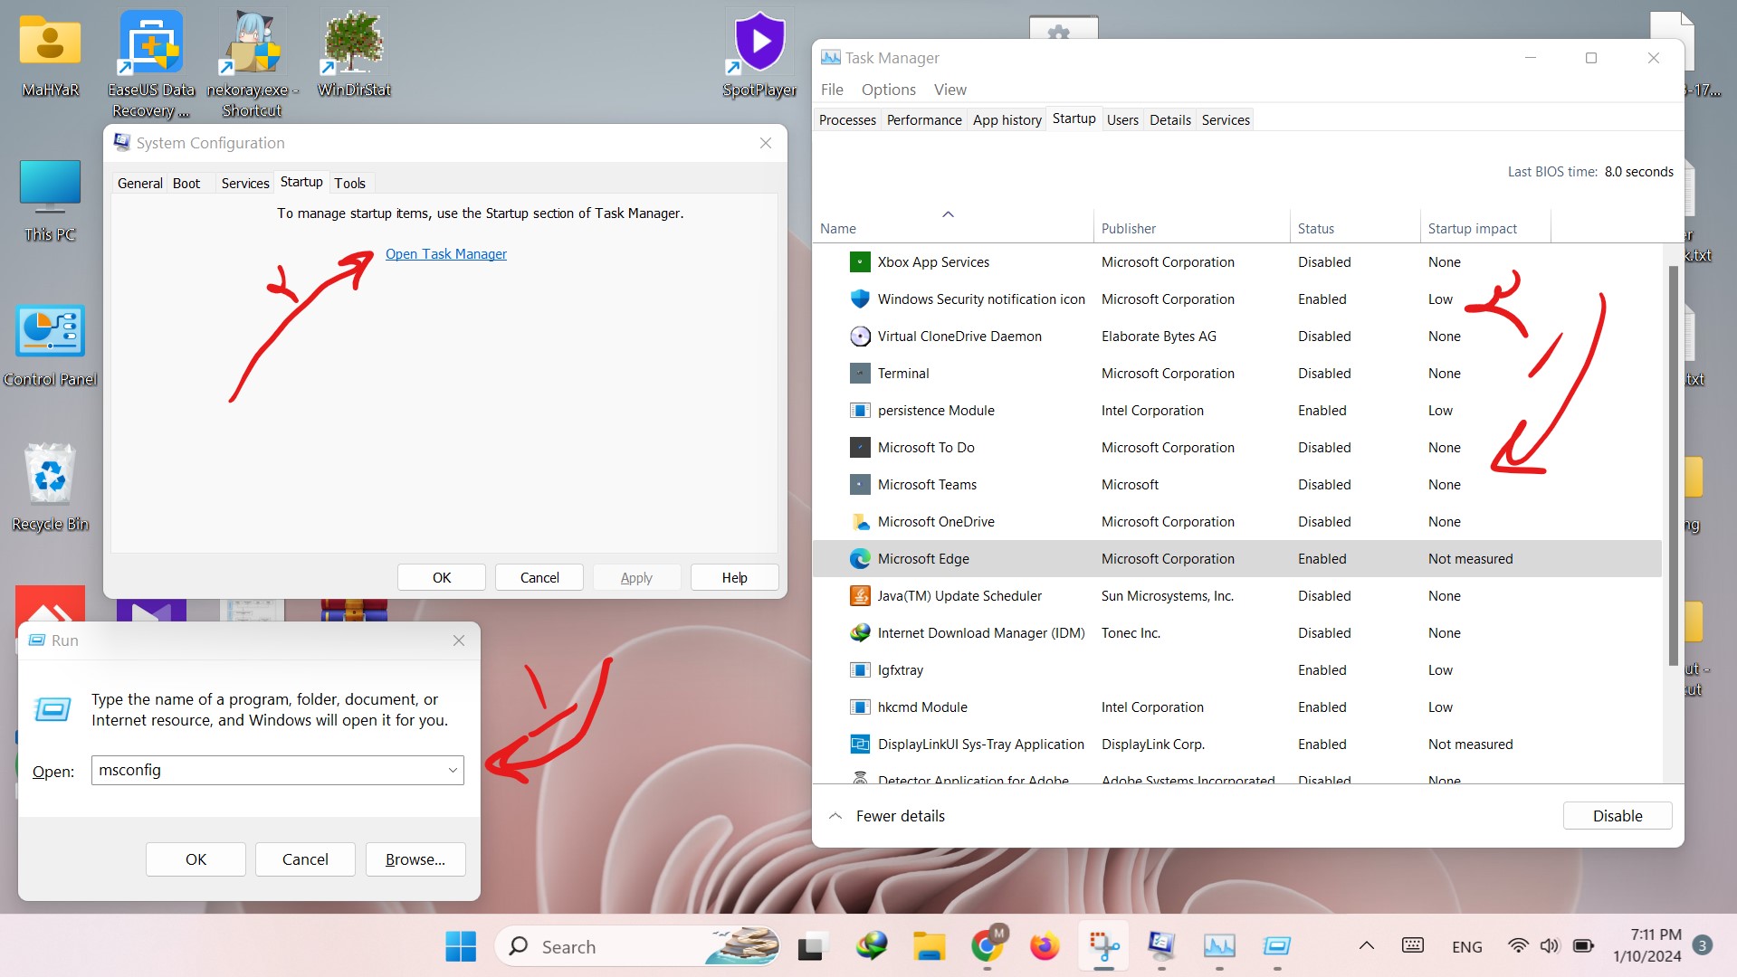Open System Configuration Services tab
The width and height of the screenshot is (1737, 977).
tap(245, 184)
